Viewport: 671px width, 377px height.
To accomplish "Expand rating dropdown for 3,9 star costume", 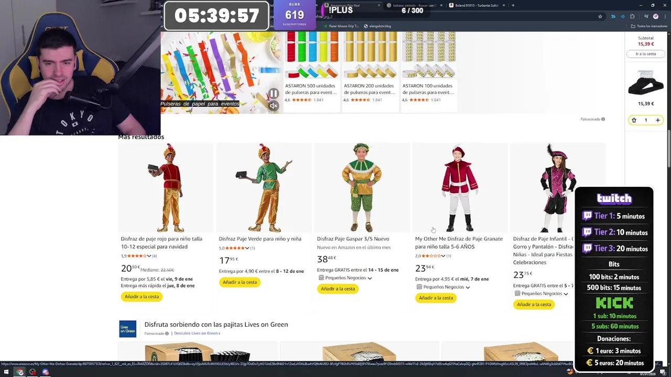I will coord(149,256).
